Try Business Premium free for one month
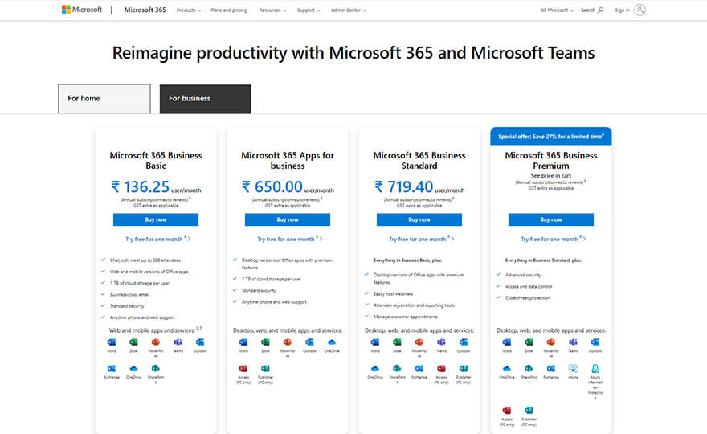 554,240
